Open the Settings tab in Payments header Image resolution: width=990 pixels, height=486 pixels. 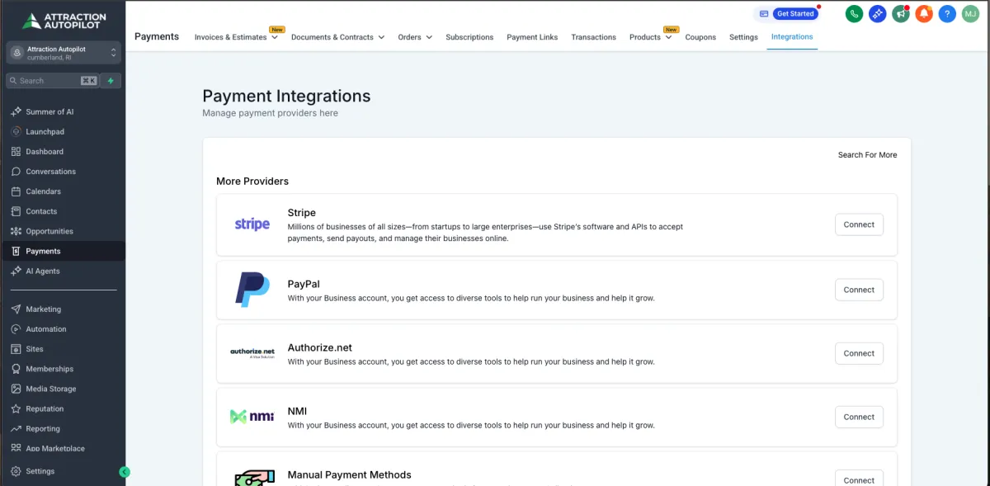[743, 37]
